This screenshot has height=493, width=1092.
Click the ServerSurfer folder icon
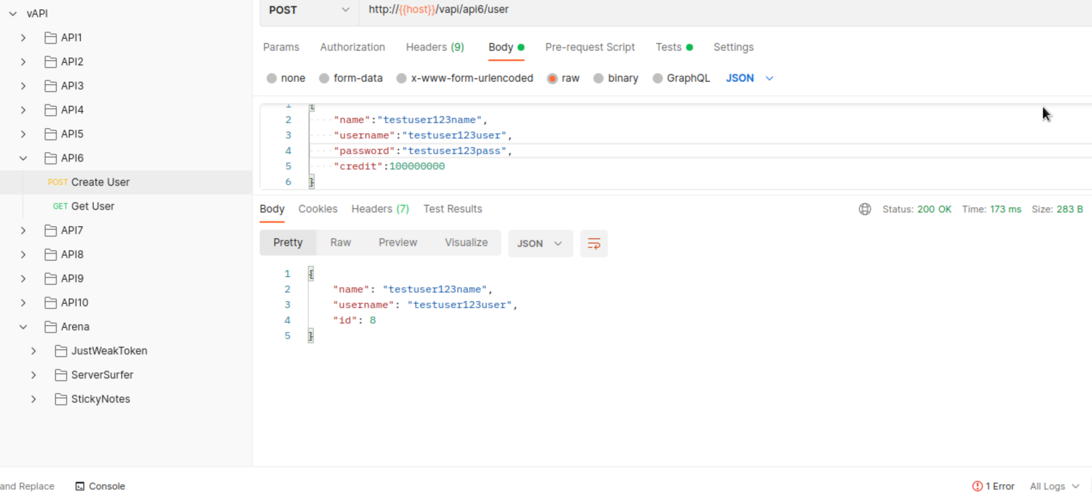(61, 375)
